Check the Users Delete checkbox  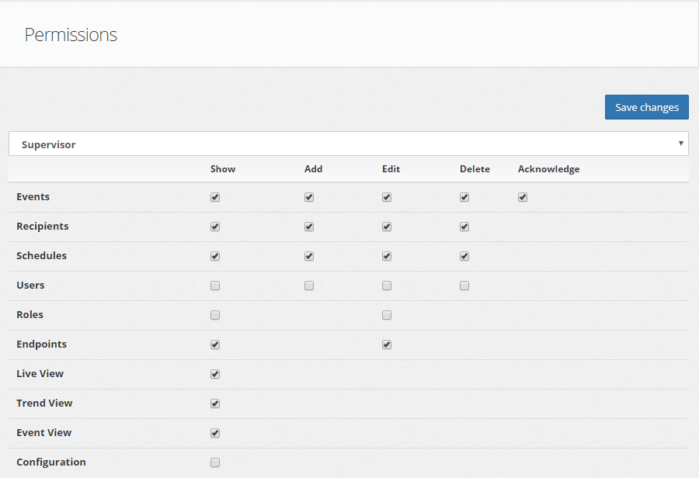[464, 286]
